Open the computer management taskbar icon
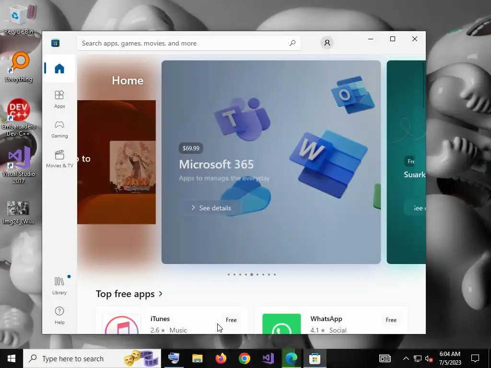 coord(174,358)
